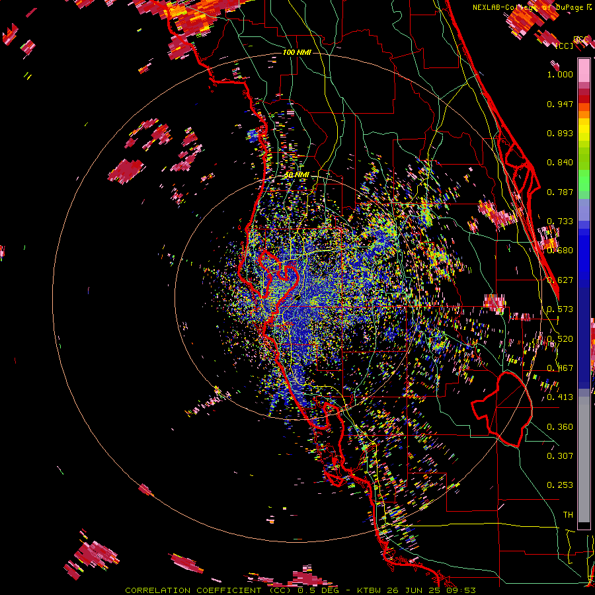Click the TH label on the legend
595x595 pixels.
(x=568, y=515)
